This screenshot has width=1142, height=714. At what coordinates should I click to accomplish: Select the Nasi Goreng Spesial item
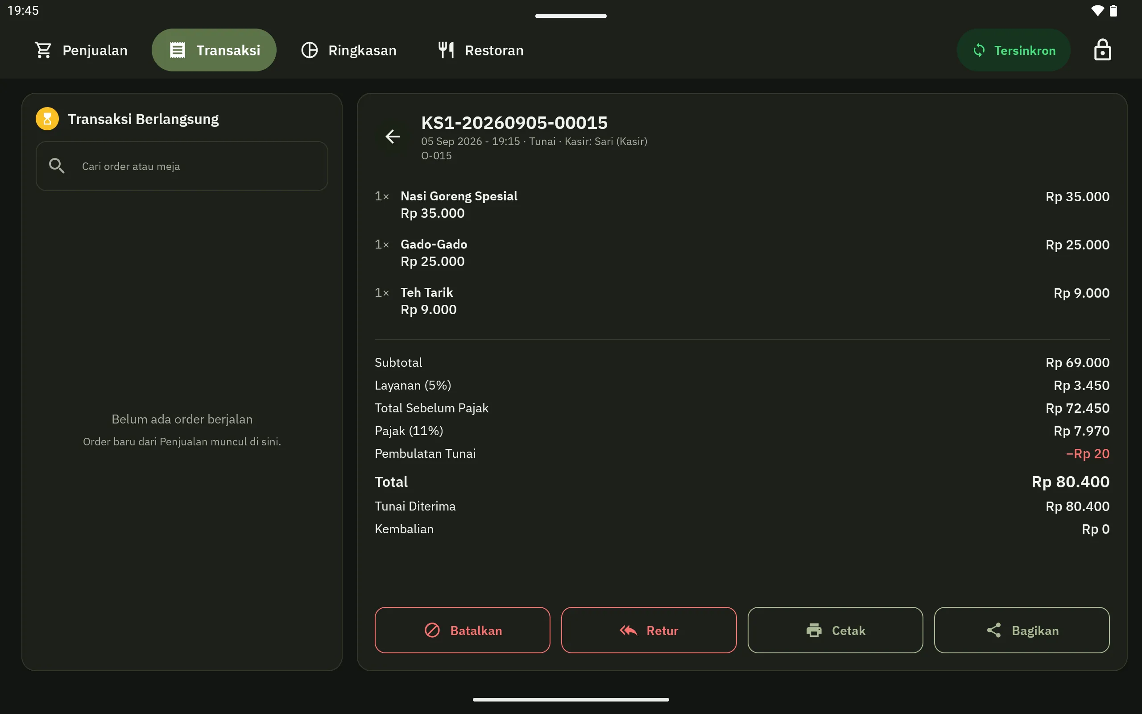pyautogui.click(x=742, y=204)
